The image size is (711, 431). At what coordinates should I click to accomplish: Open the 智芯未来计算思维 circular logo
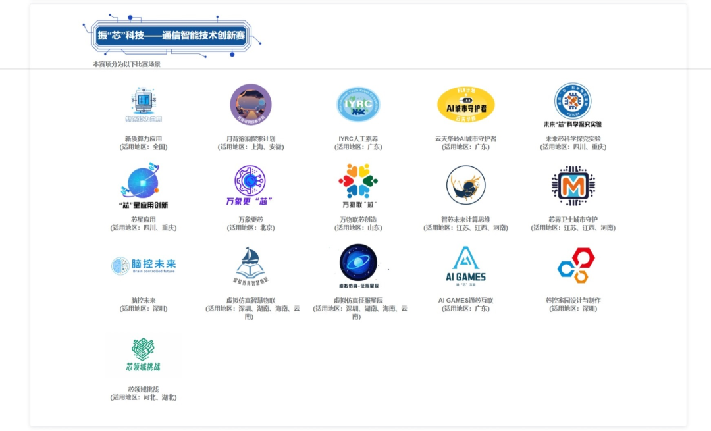tap(465, 185)
